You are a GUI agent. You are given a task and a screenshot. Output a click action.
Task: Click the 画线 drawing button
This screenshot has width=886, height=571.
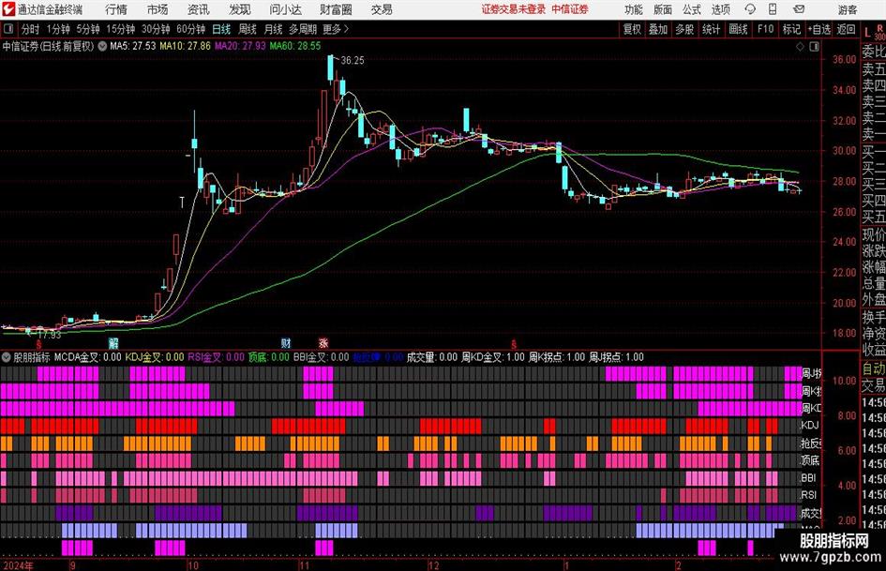(x=738, y=29)
